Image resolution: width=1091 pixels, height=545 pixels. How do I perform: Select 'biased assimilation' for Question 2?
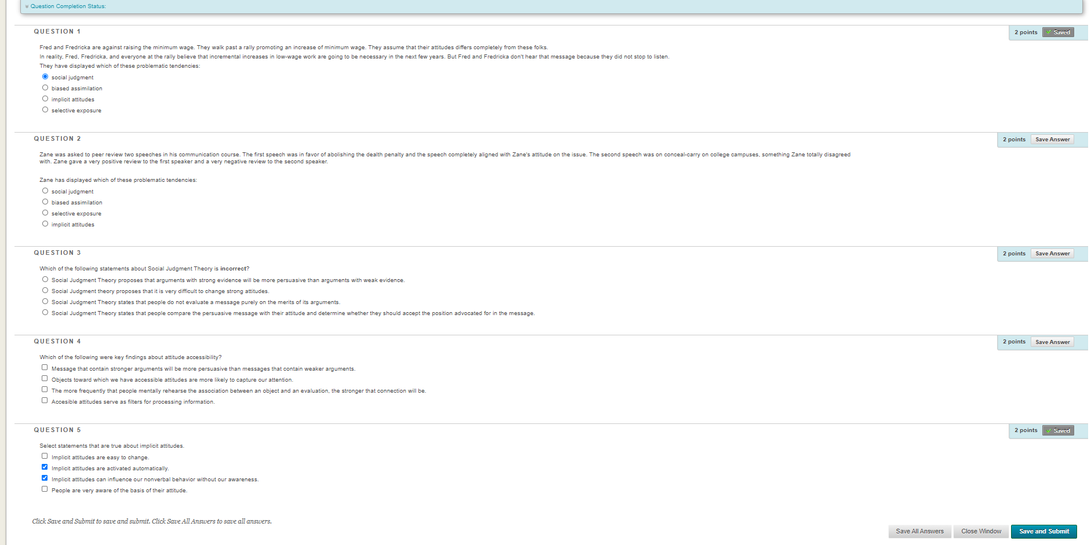[45, 202]
